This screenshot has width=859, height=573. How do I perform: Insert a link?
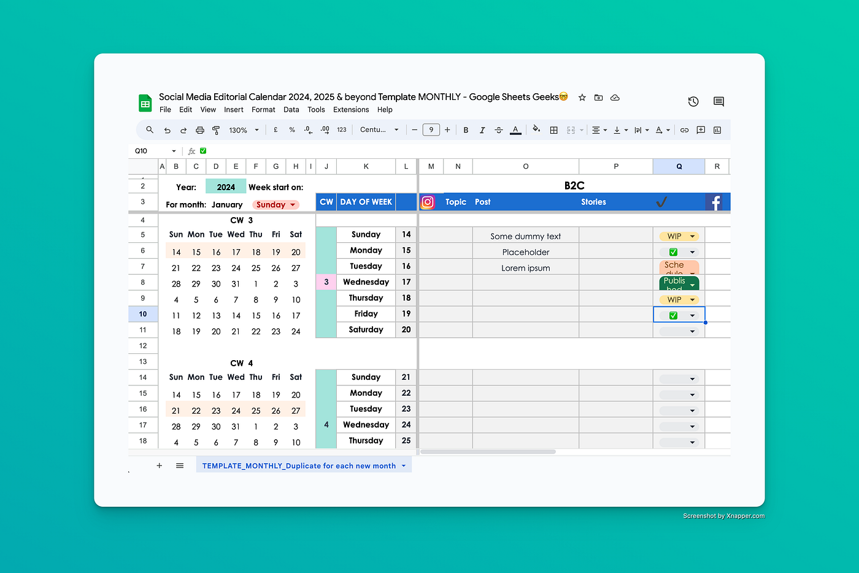tap(684, 129)
